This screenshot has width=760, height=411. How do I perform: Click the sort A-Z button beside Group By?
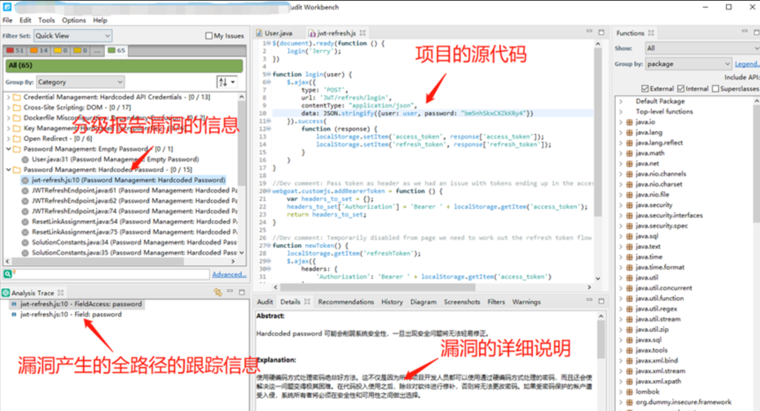pyautogui.click(x=226, y=82)
